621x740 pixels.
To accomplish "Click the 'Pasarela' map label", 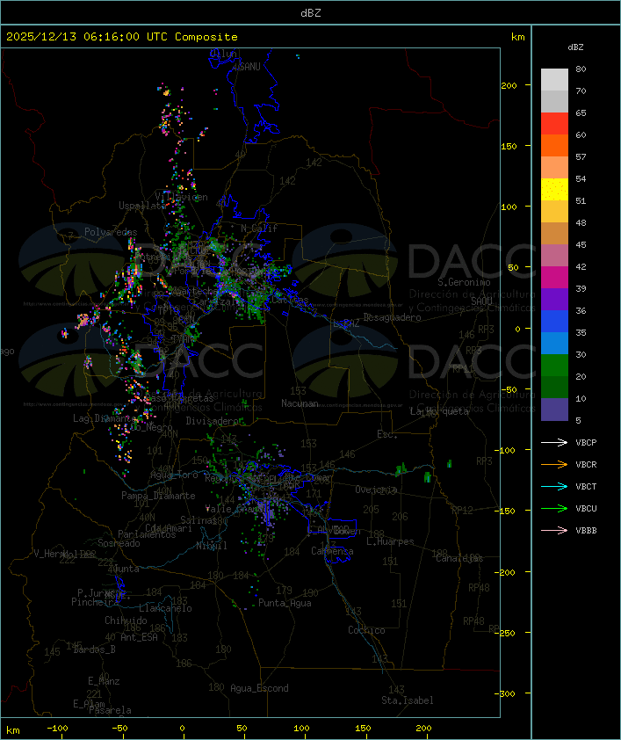I will pyautogui.click(x=110, y=710).
